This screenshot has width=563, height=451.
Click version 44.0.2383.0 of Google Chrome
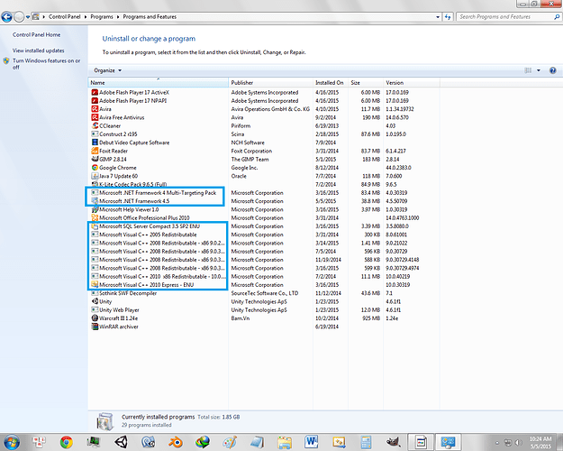398,168
